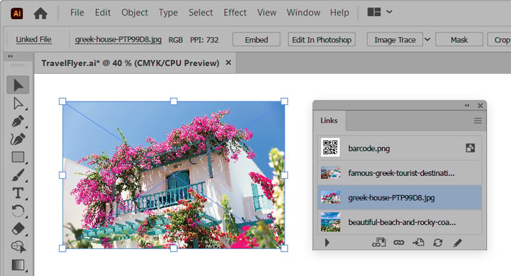Select the Paintbrush tool
The image size is (511, 276).
point(18,175)
